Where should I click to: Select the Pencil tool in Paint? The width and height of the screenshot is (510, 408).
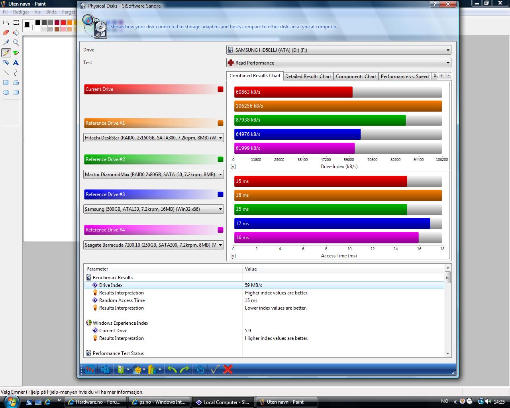(6, 53)
